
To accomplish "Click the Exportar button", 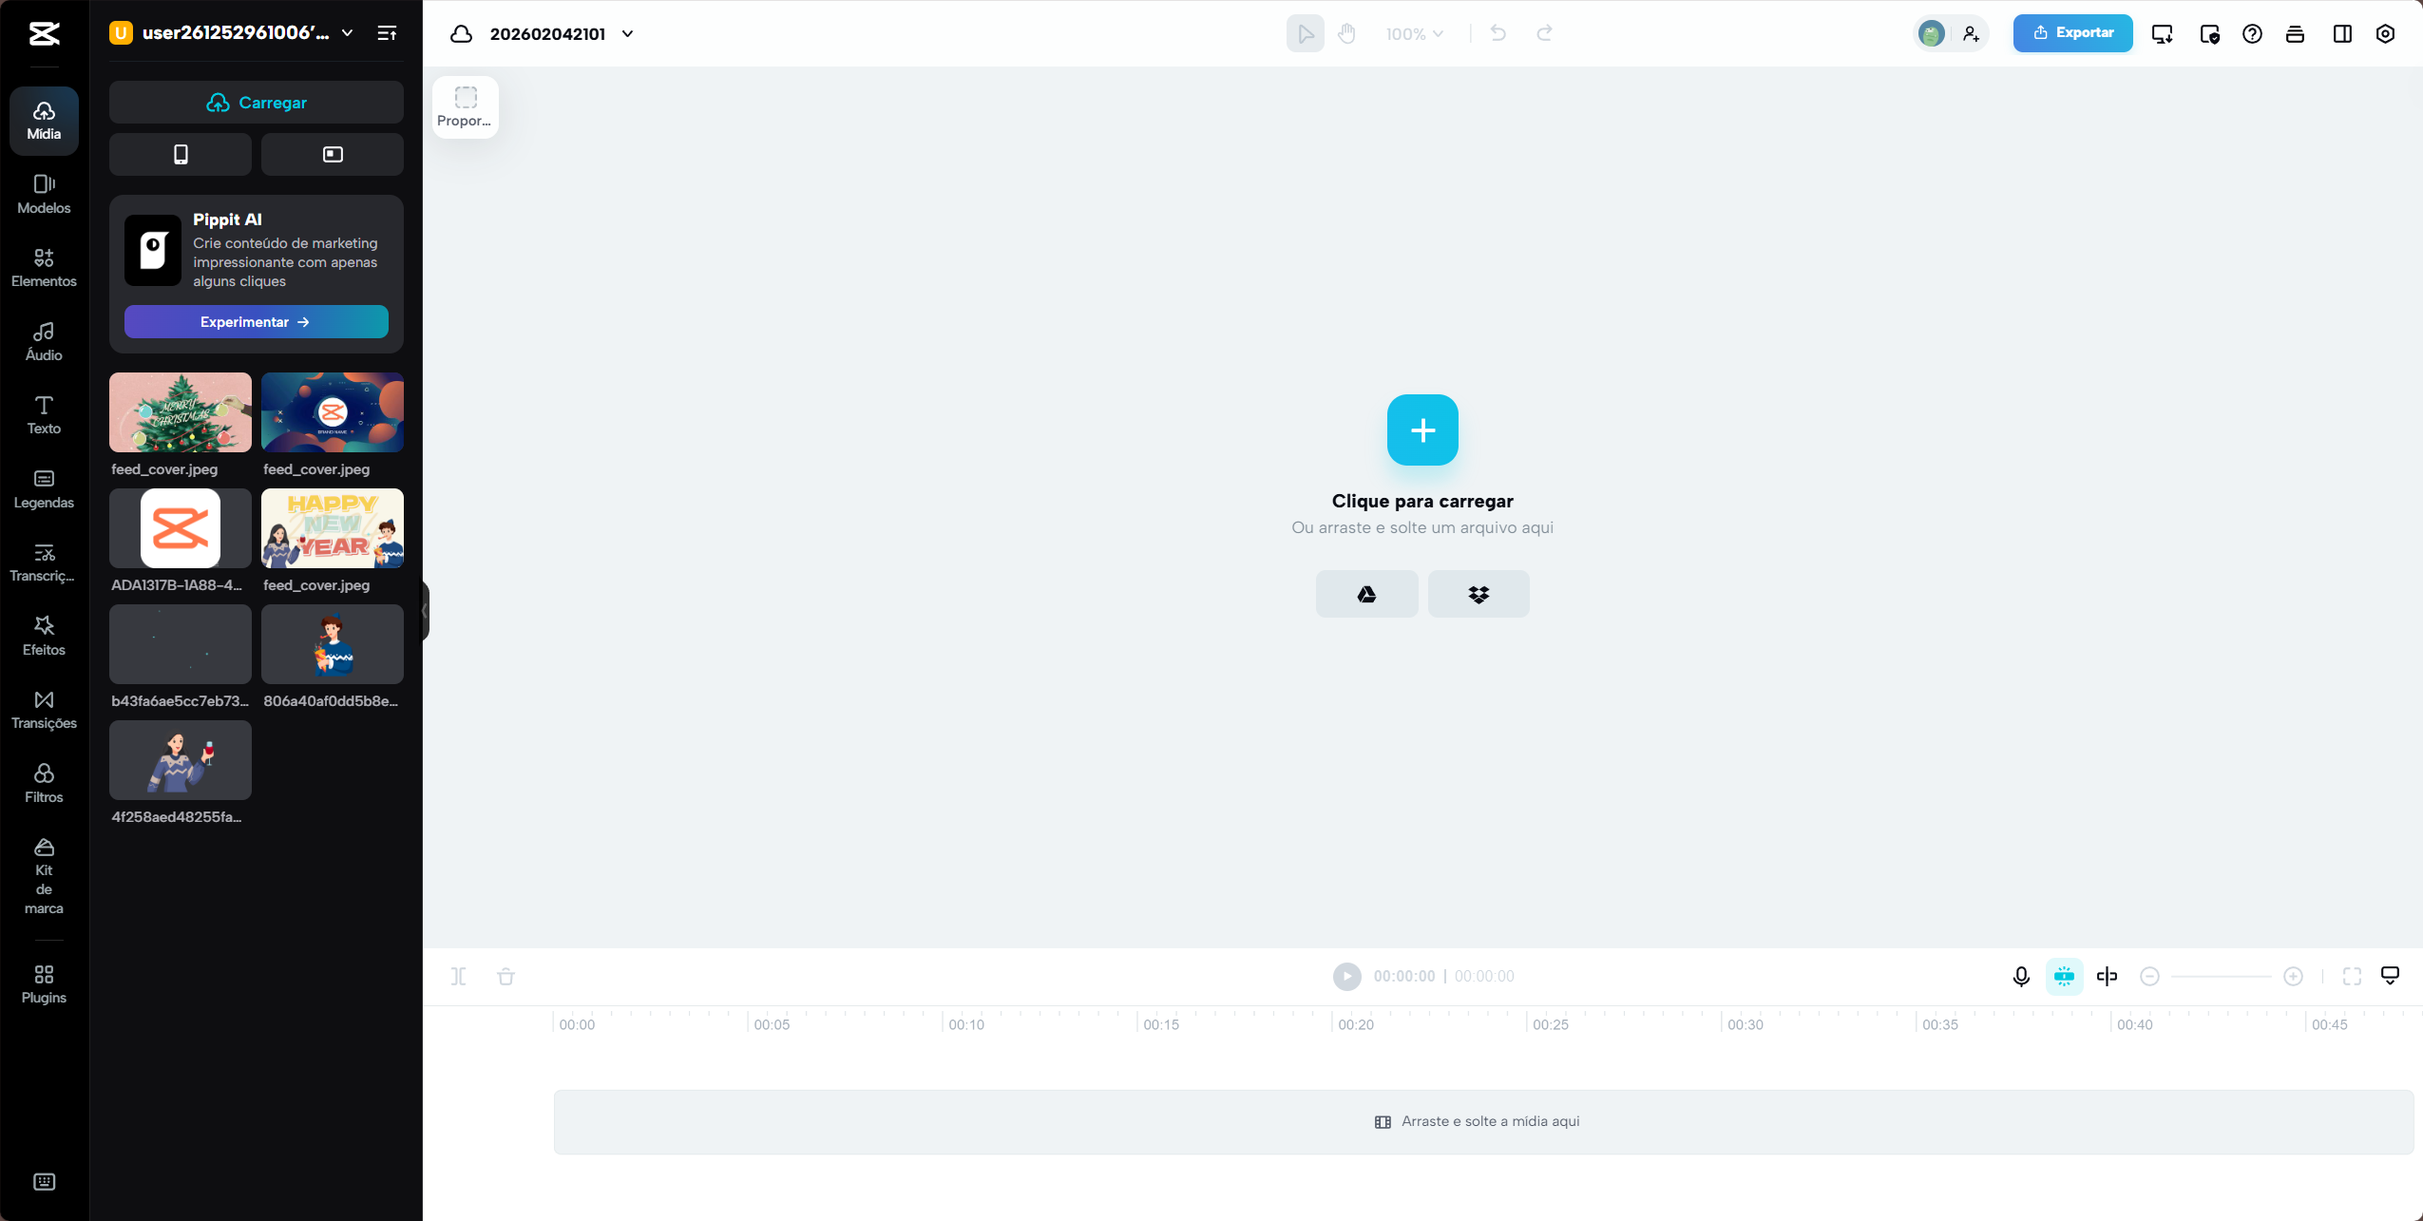I will click(x=2071, y=32).
